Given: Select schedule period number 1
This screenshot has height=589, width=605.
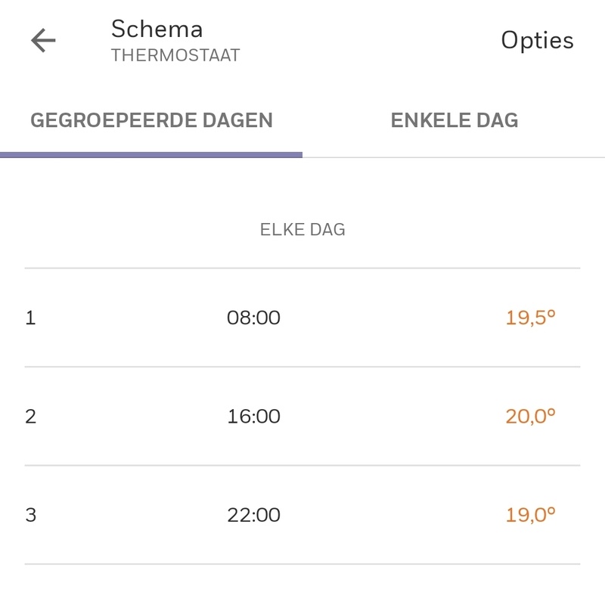Looking at the screenshot, I should pos(30,318).
